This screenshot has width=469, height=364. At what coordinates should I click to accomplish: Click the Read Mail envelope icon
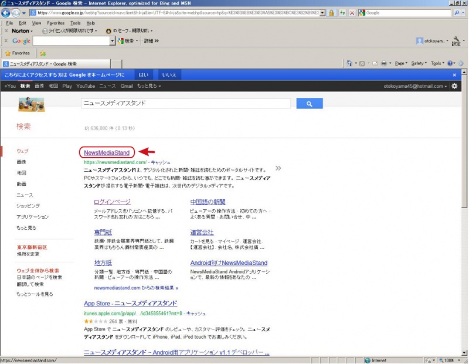tap(375, 63)
